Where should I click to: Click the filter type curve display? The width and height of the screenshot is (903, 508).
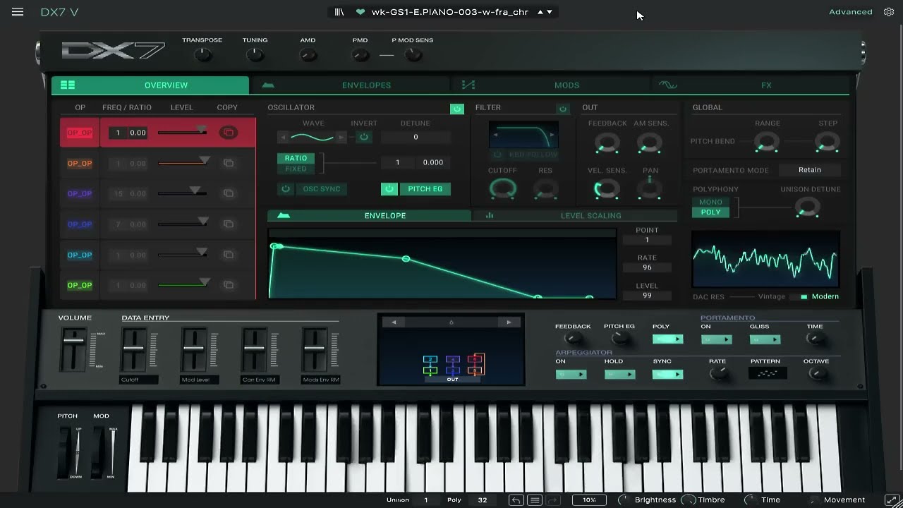[523, 134]
